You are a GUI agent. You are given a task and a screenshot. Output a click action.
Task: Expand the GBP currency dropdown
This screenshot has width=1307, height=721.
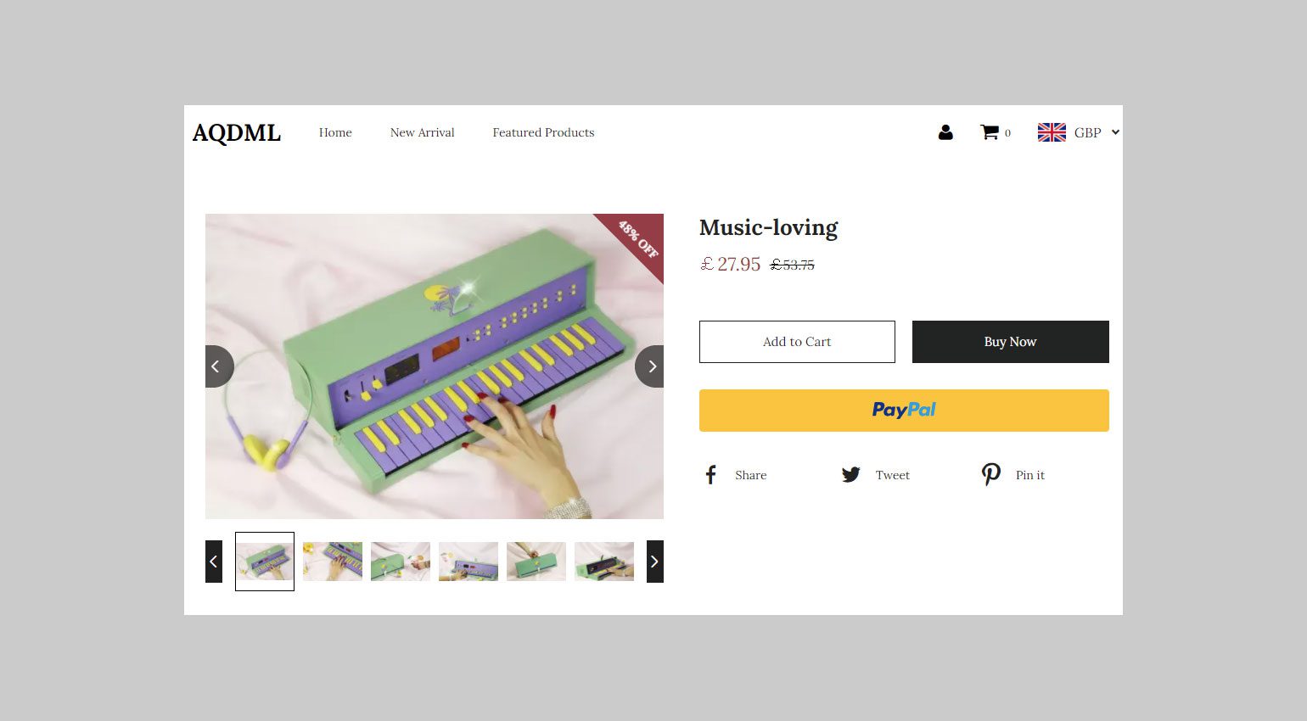1097,132
